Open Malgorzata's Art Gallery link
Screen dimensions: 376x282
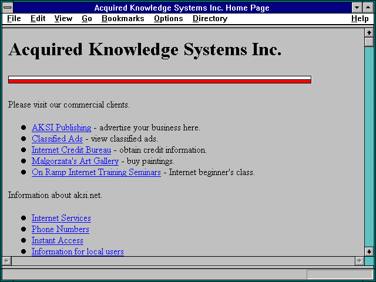tap(75, 161)
